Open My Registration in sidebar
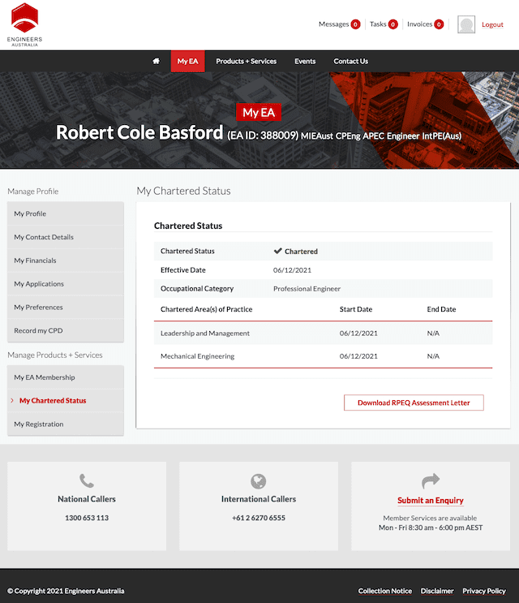Image resolution: width=519 pixels, height=603 pixels. tap(66, 424)
